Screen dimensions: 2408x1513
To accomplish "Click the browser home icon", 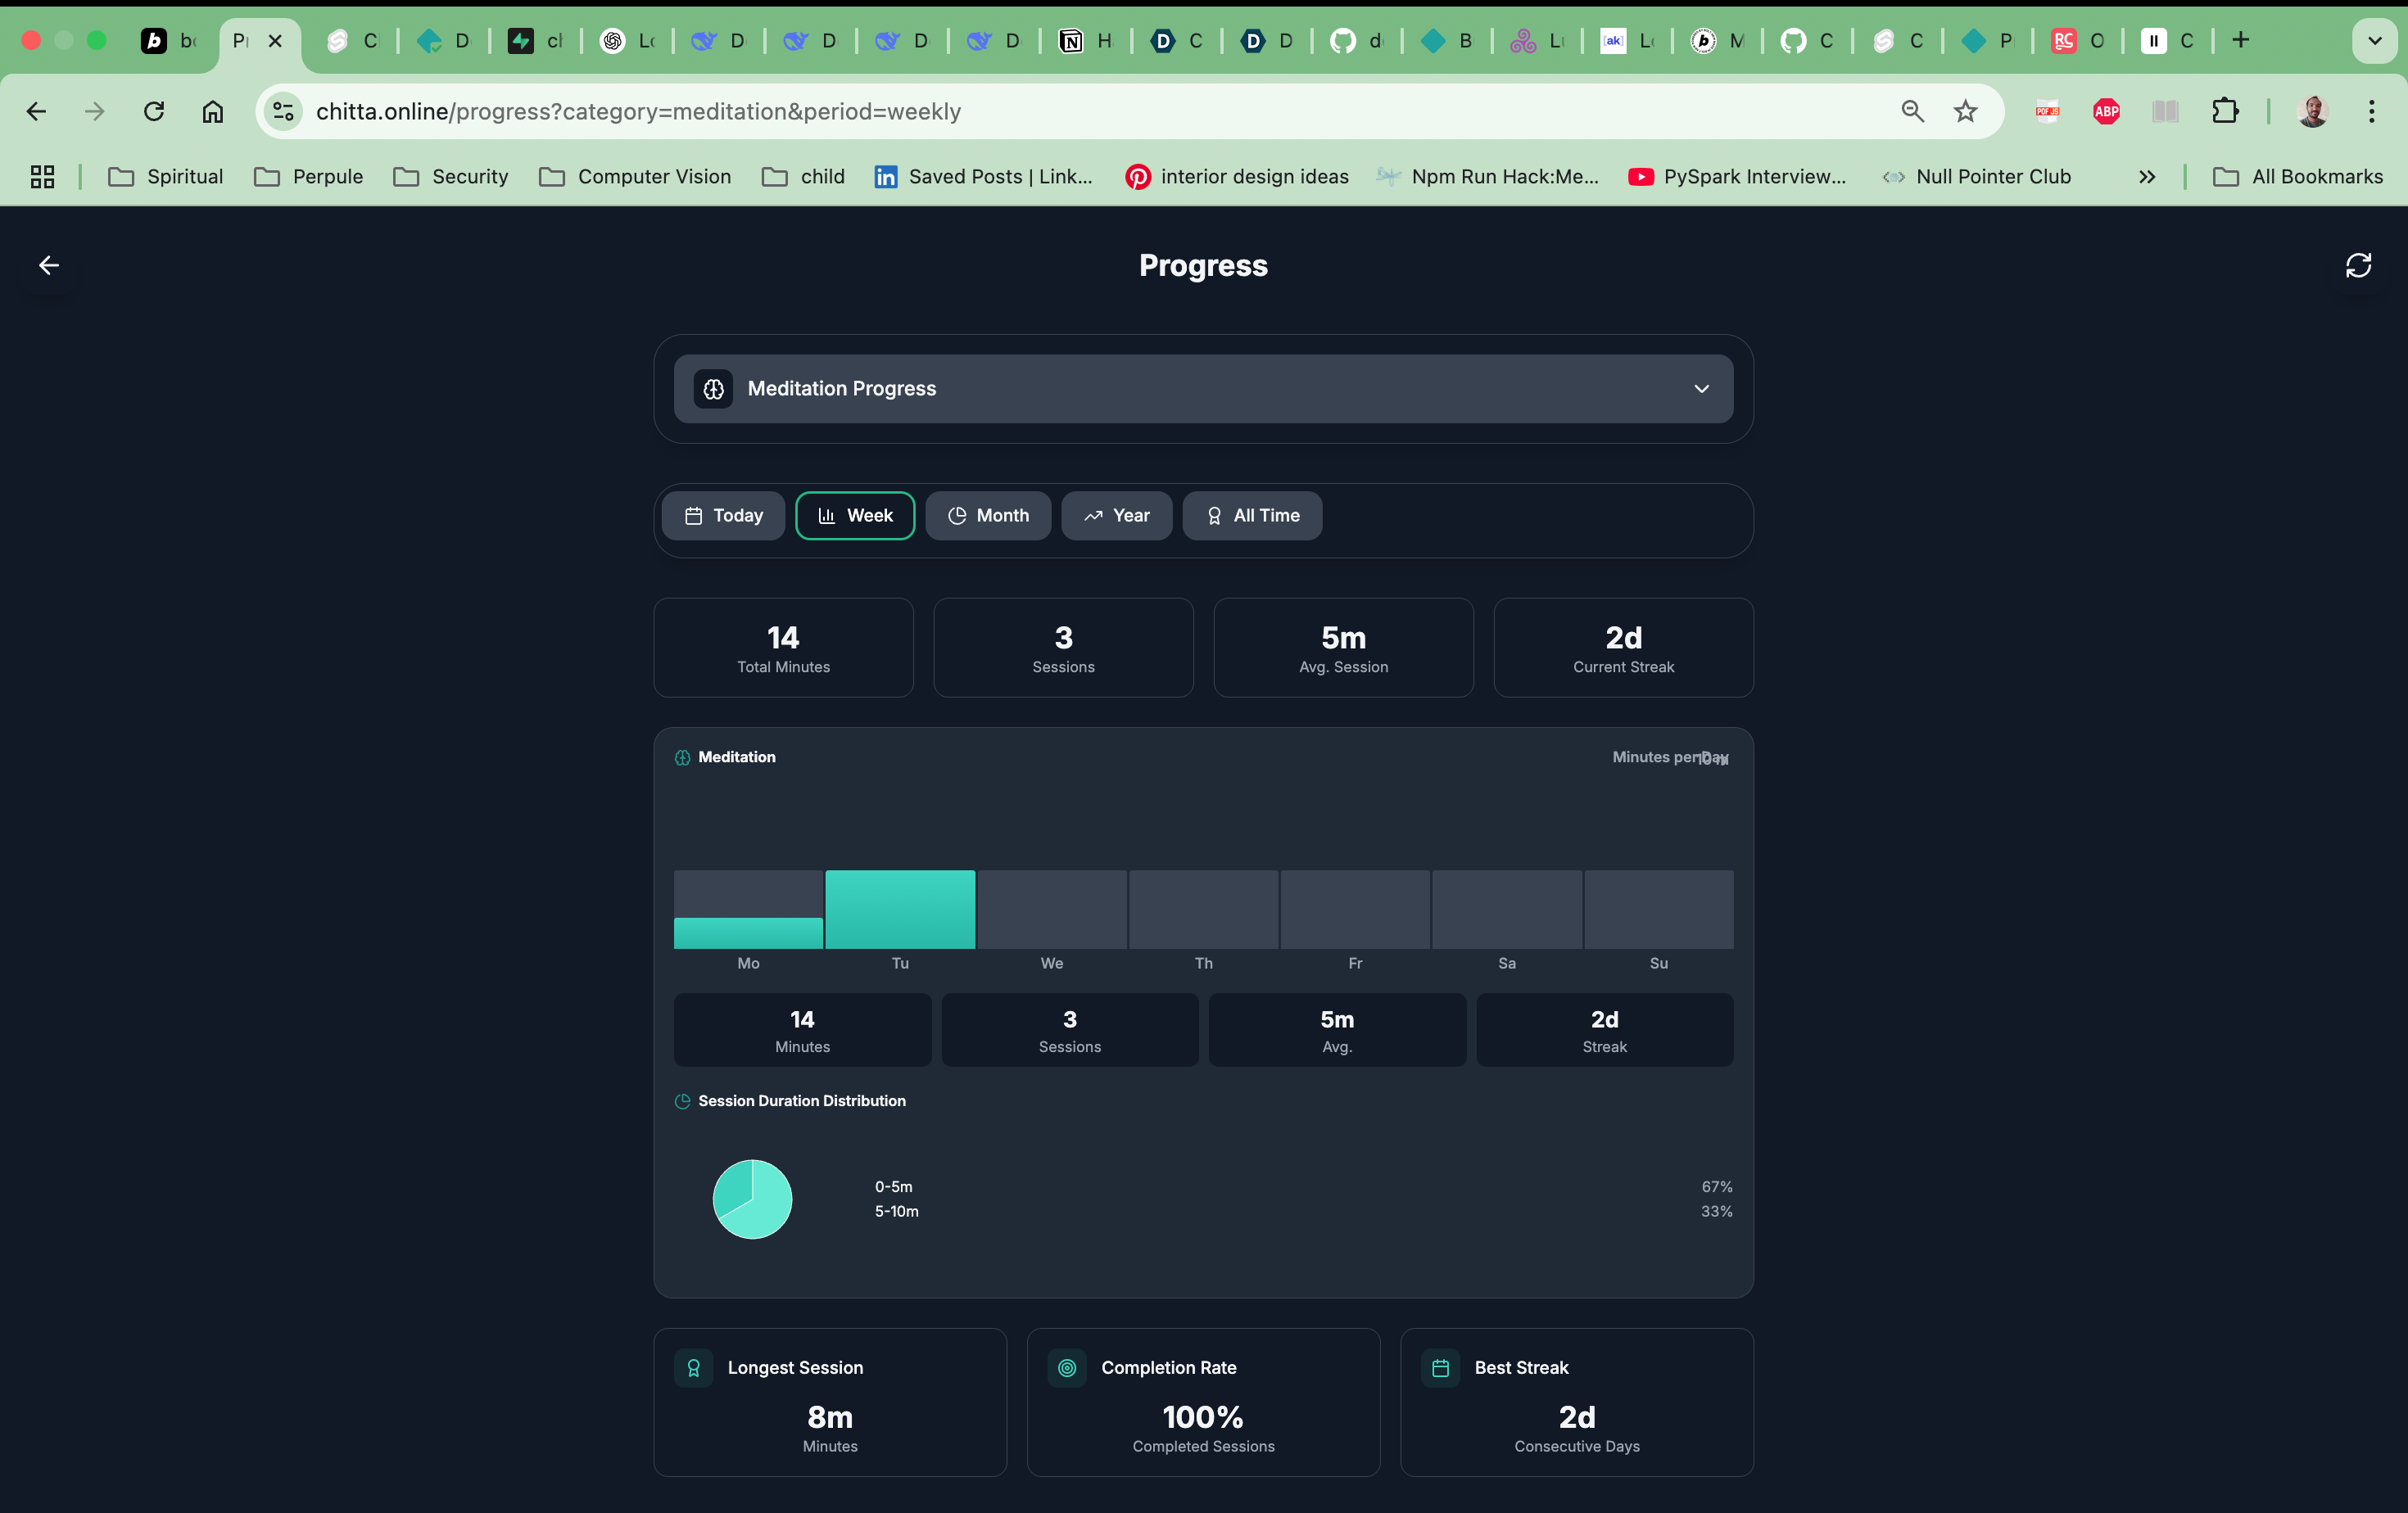I will click(212, 111).
